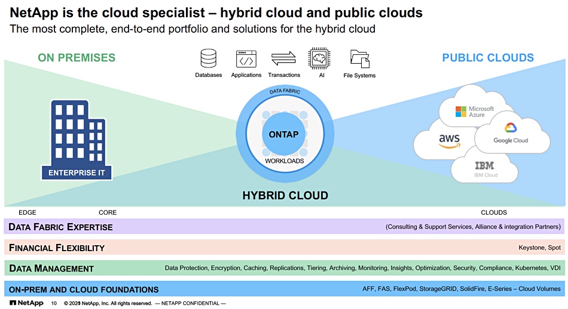Screen dimensions: 568x309
Task: Click the WORKLOADS label
Action: click(285, 161)
